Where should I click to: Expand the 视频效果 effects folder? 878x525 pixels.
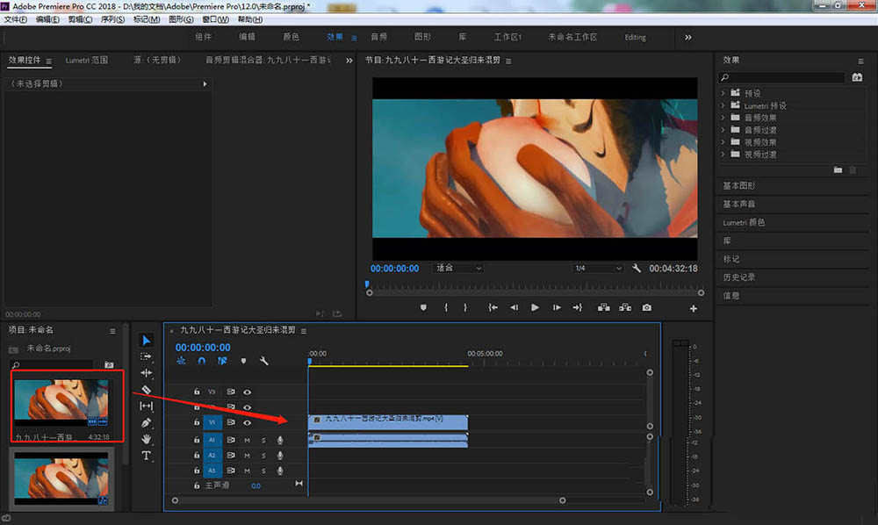[x=723, y=142]
